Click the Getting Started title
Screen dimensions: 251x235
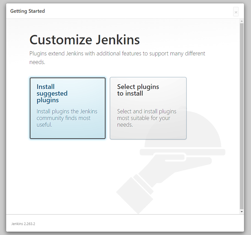click(x=27, y=11)
